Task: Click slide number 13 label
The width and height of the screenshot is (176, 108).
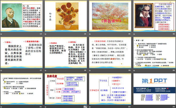Action: [41, 34]
